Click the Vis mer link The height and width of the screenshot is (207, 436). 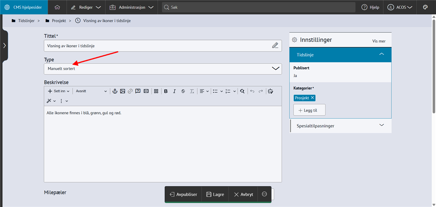(x=379, y=41)
